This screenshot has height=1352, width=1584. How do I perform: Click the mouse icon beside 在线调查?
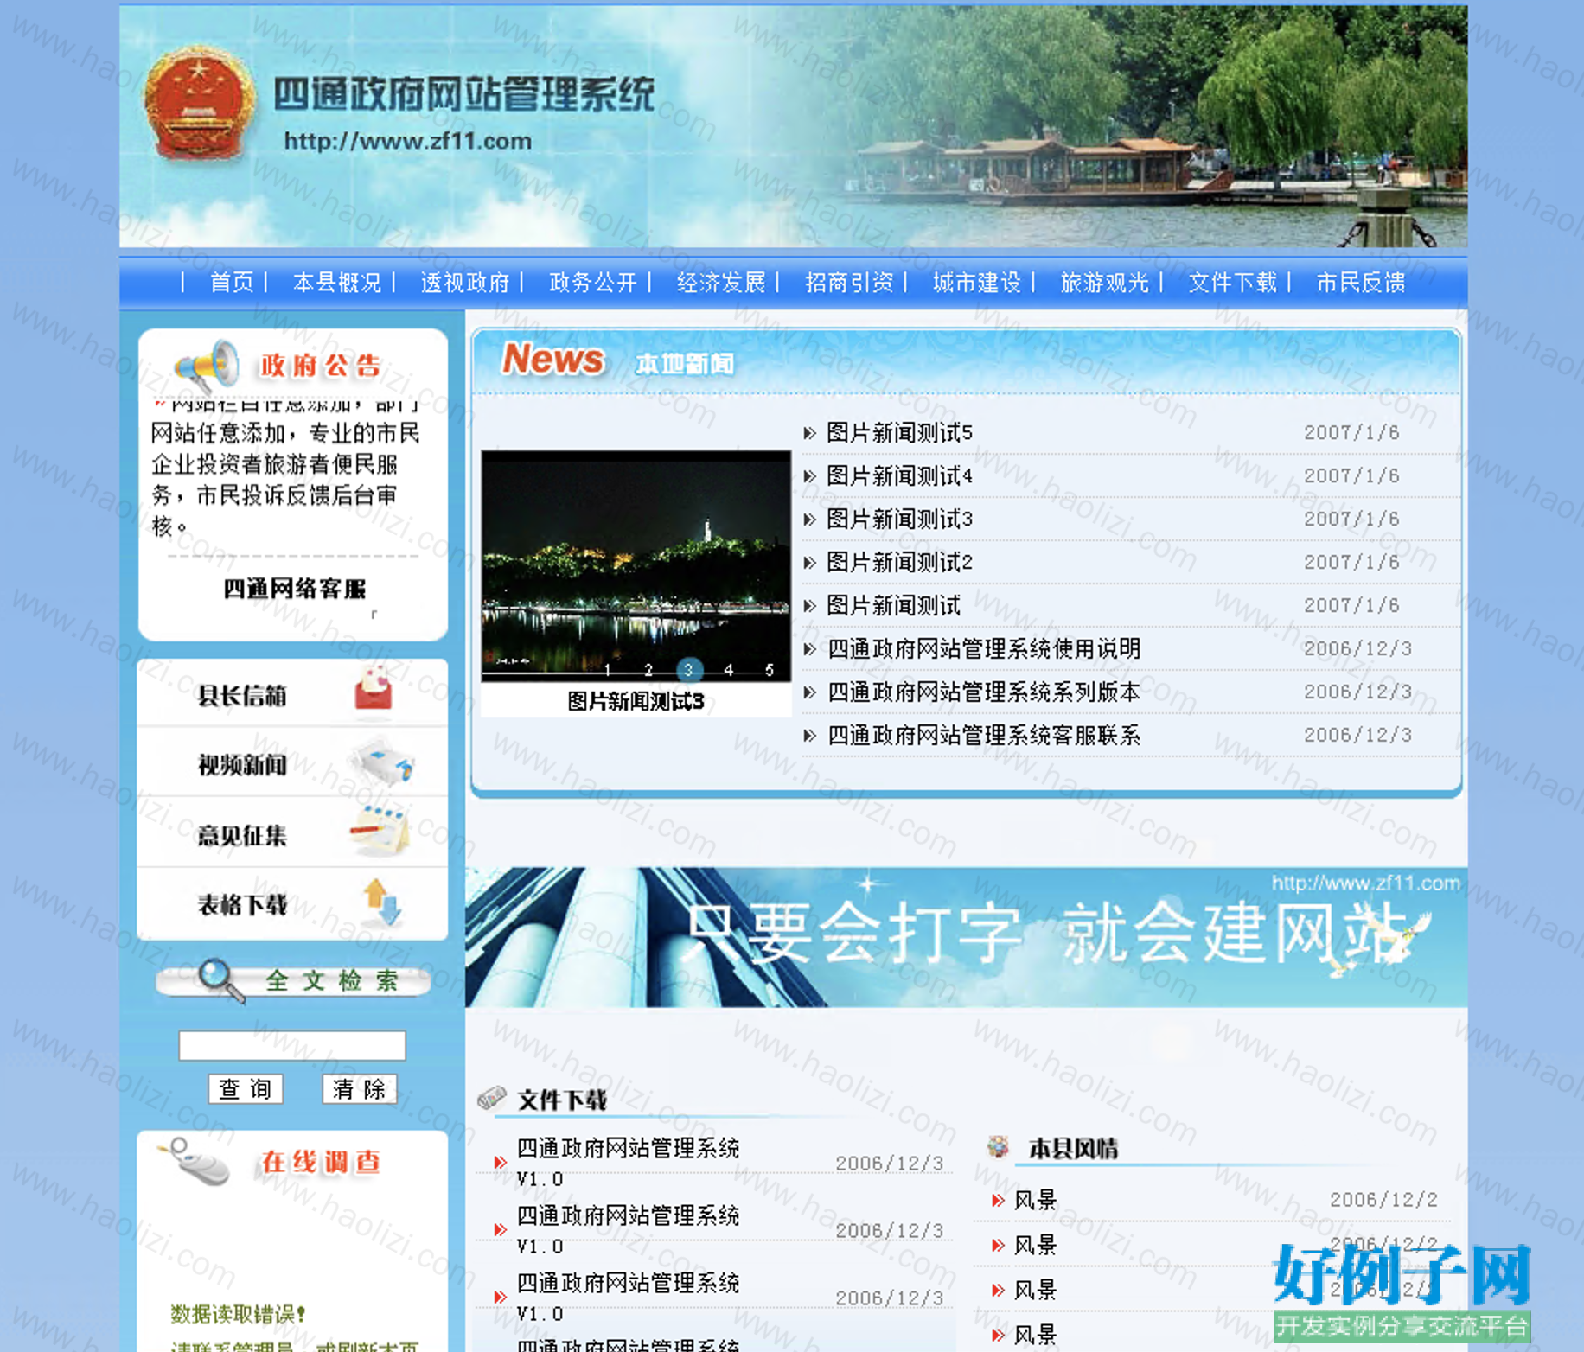point(194,1161)
